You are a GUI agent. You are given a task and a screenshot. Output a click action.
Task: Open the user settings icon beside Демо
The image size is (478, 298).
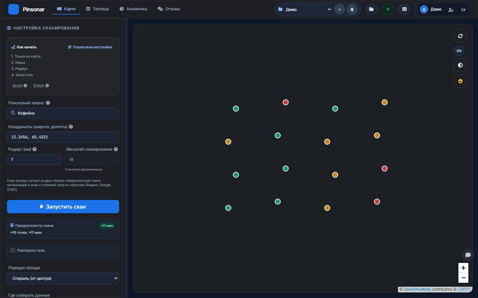pos(451,10)
